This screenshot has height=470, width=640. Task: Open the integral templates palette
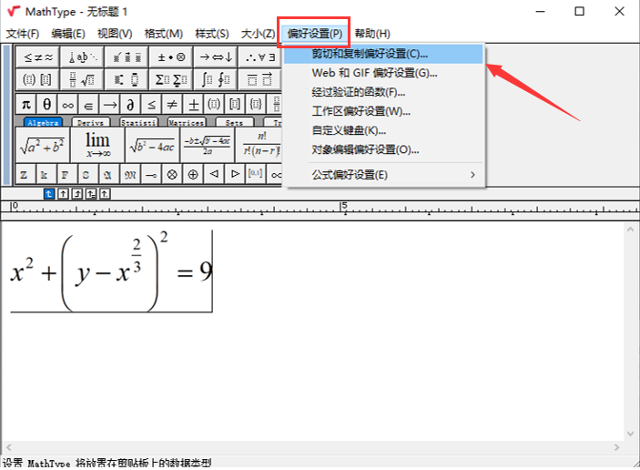coord(216,79)
